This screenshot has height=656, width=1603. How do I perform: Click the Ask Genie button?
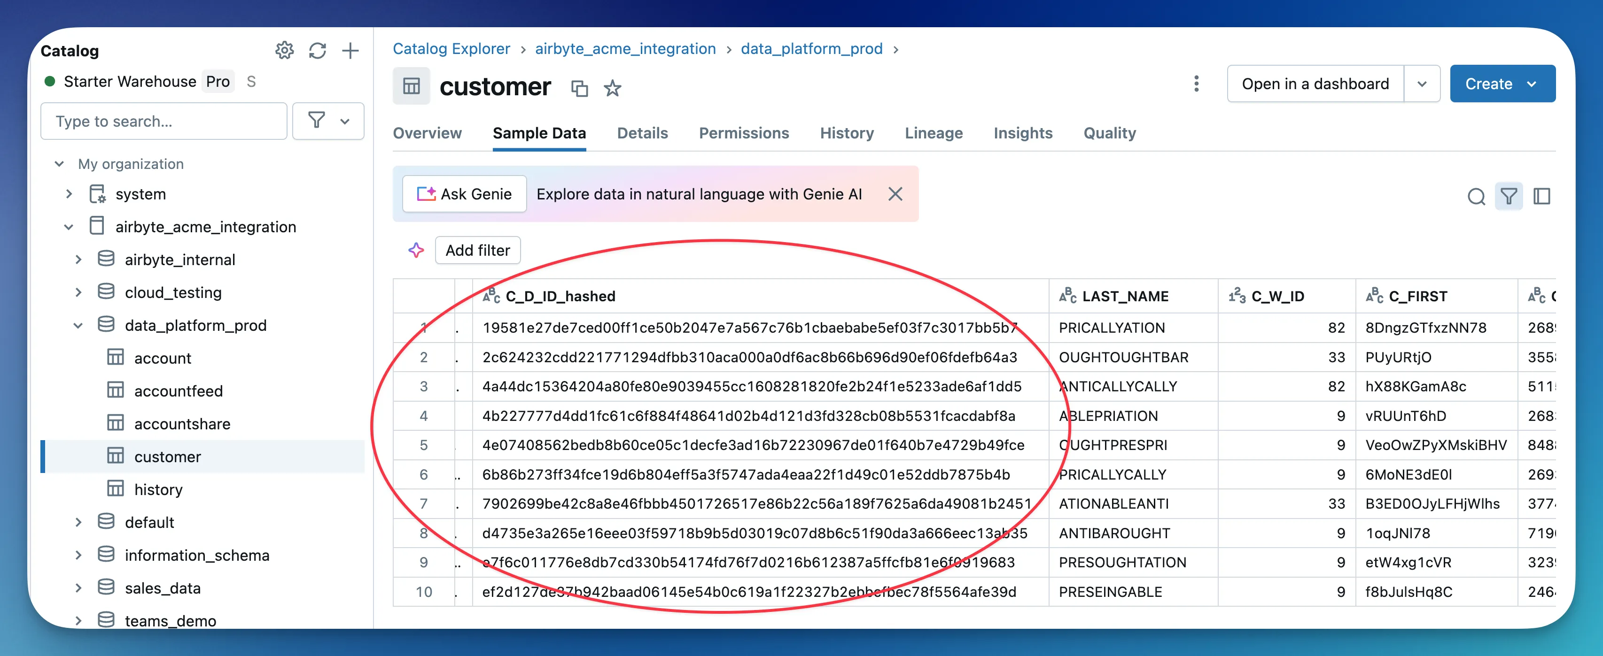tap(464, 194)
